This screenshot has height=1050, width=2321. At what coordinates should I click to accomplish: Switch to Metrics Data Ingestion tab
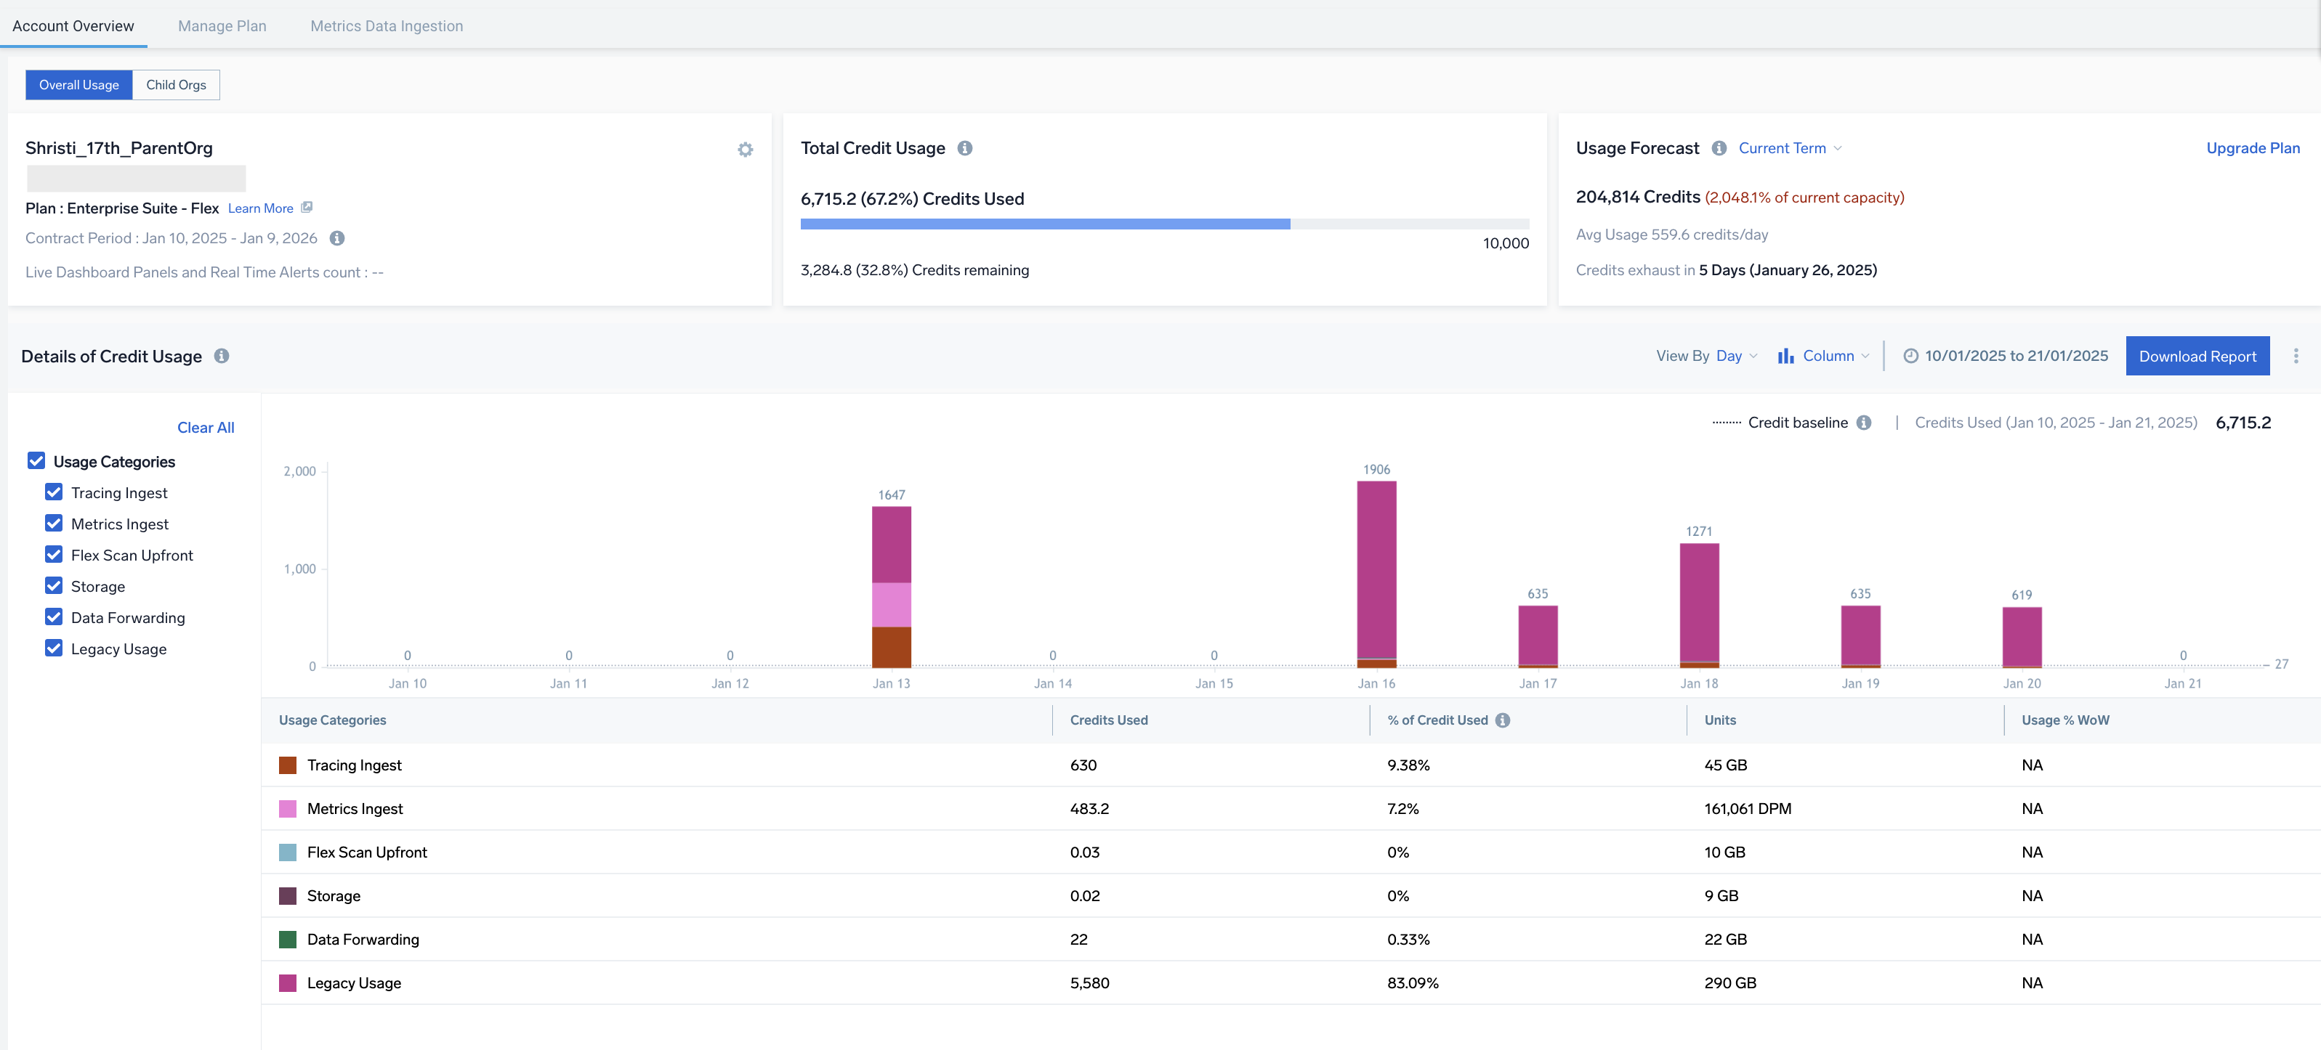click(387, 26)
